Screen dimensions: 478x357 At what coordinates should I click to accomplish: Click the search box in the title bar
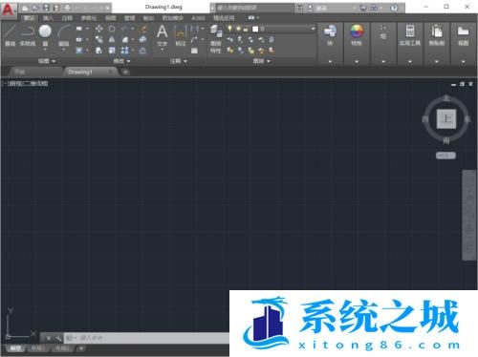(x=255, y=8)
